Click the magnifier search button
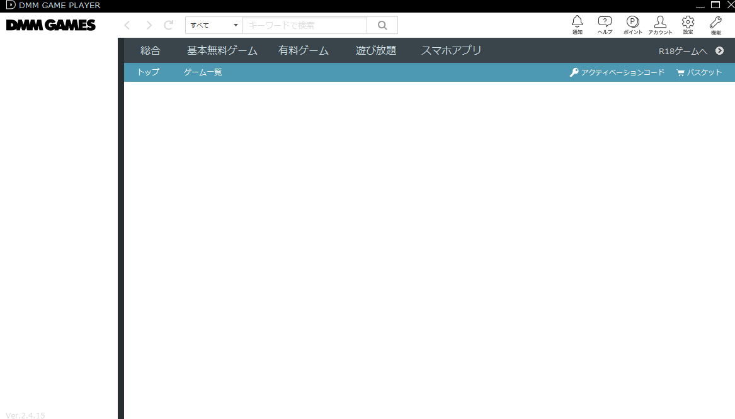 pyautogui.click(x=382, y=25)
